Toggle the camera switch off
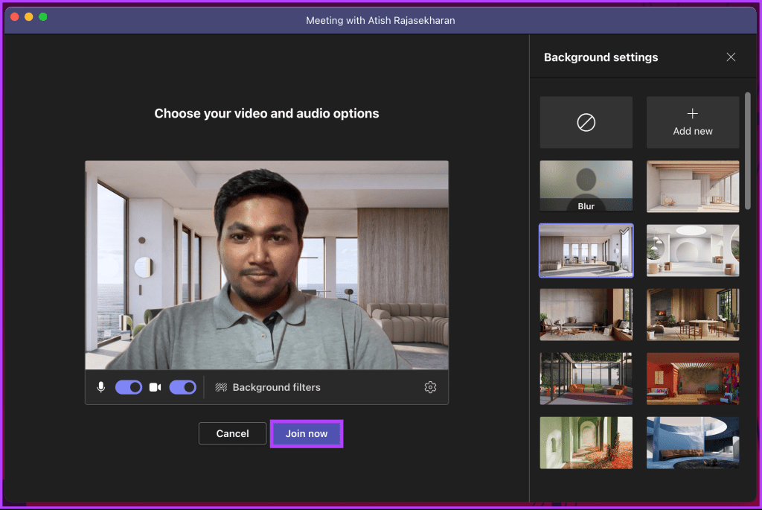 [x=182, y=387]
